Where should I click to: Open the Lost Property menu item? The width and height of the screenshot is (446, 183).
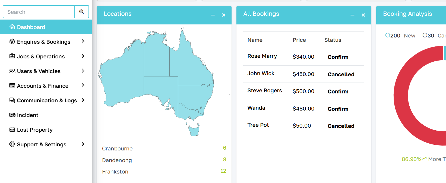coord(34,130)
